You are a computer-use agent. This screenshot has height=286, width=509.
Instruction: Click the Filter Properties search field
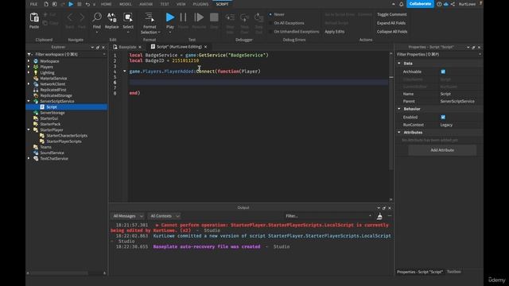pos(438,55)
